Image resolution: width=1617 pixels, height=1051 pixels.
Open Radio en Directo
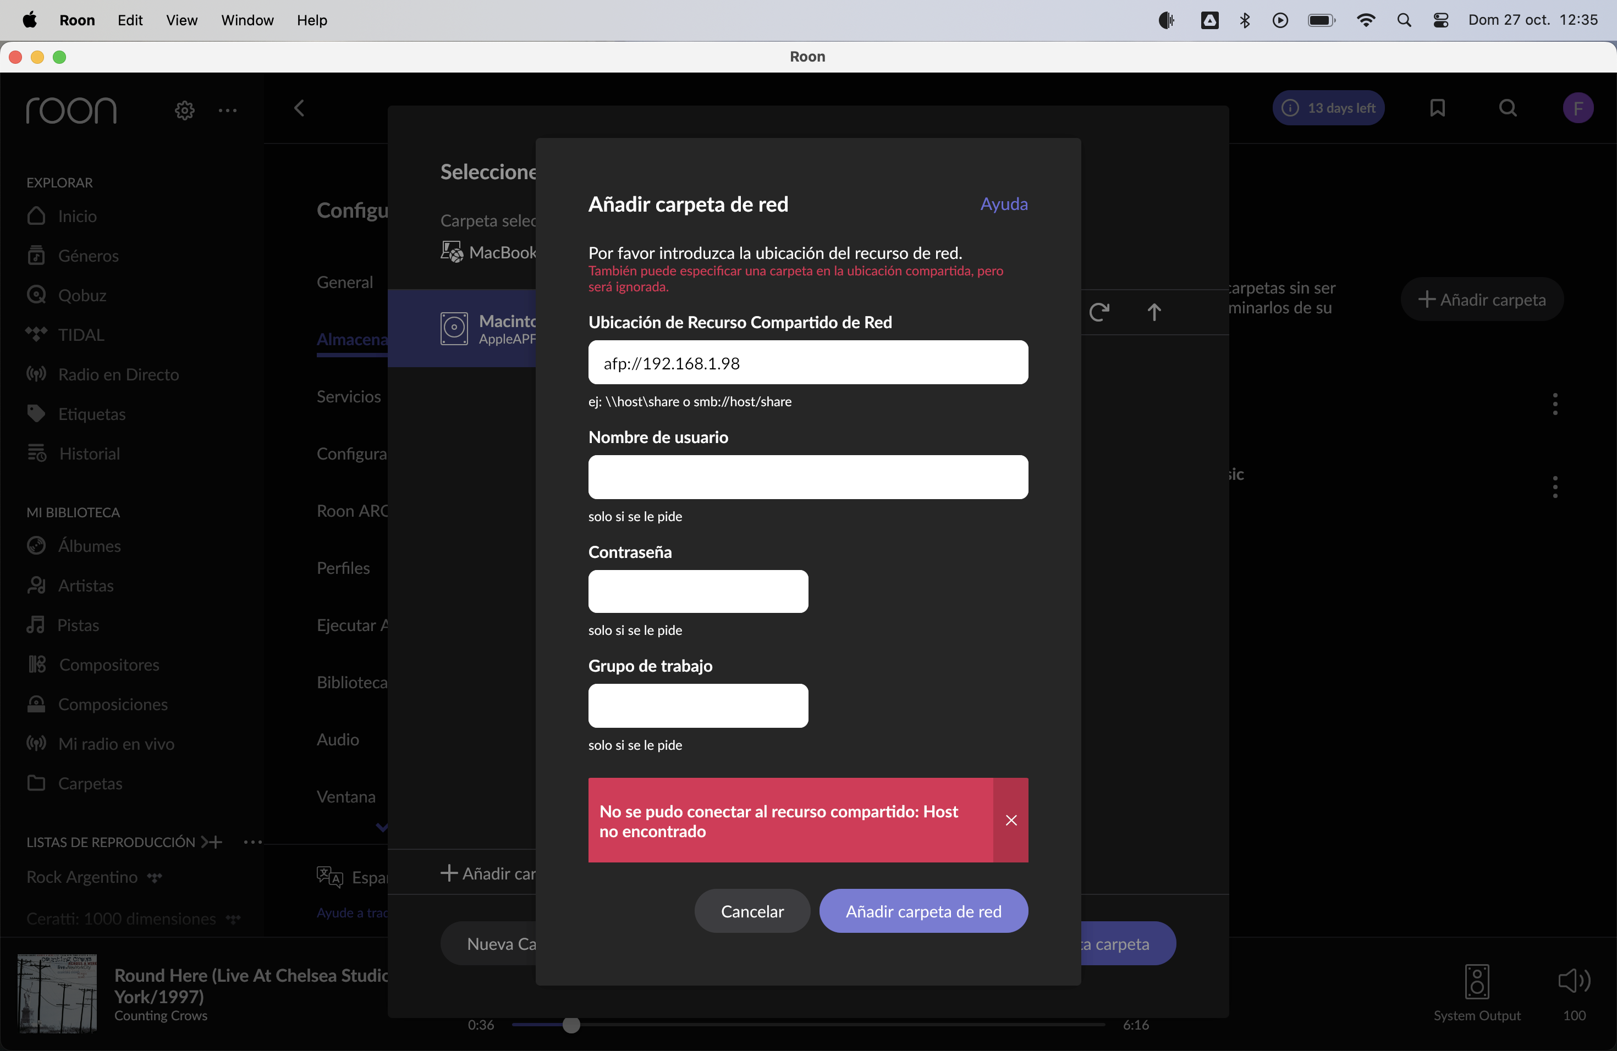point(103,374)
